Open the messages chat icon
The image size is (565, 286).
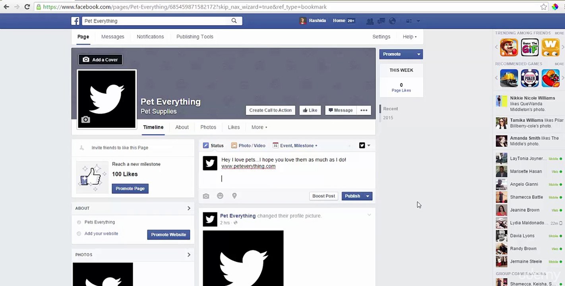[381, 21]
